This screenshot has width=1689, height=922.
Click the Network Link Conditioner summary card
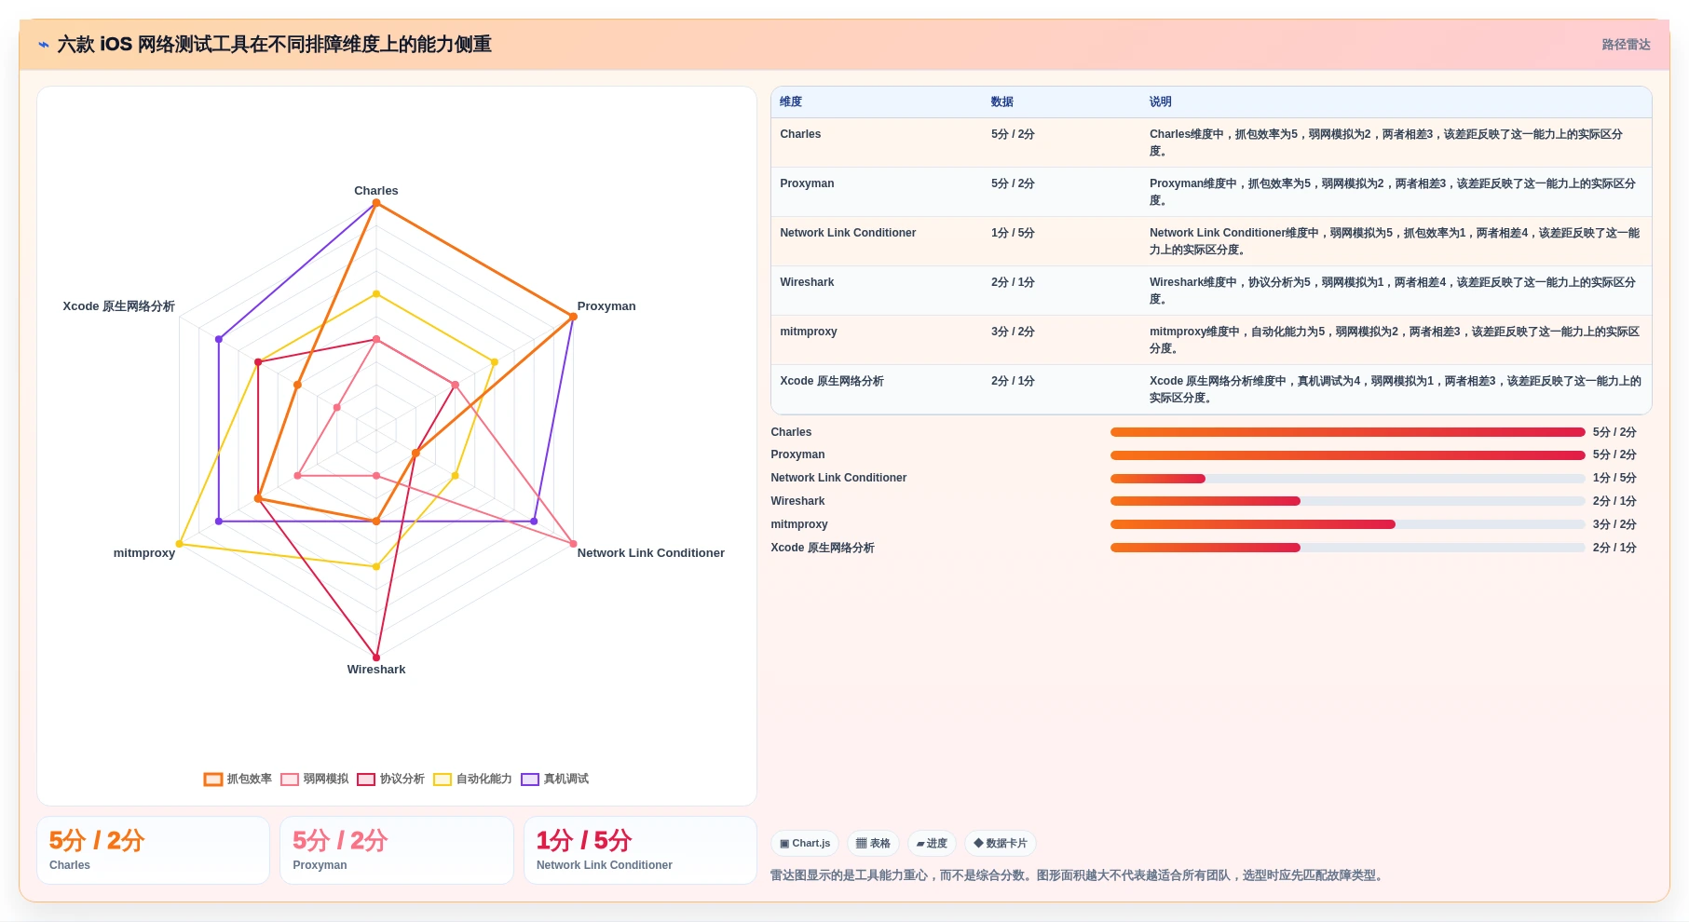click(x=640, y=850)
